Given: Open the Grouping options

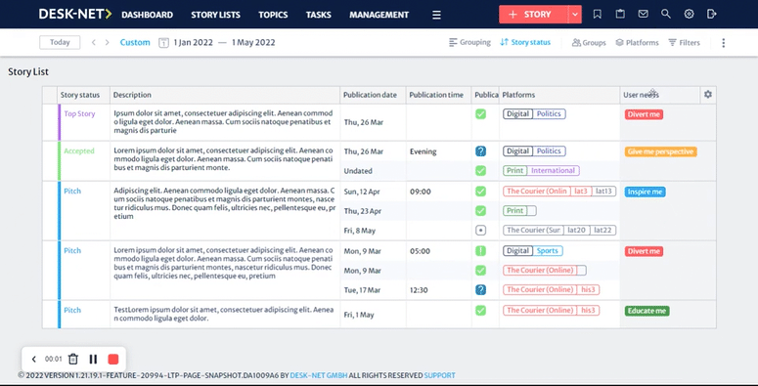Looking at the screenshot, I should click(x=469, y=43).
